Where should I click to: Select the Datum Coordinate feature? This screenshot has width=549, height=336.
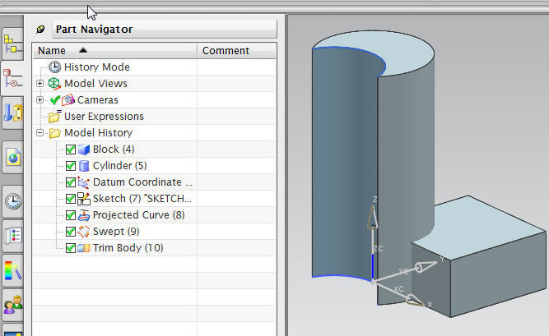click(x=142, y=182)
